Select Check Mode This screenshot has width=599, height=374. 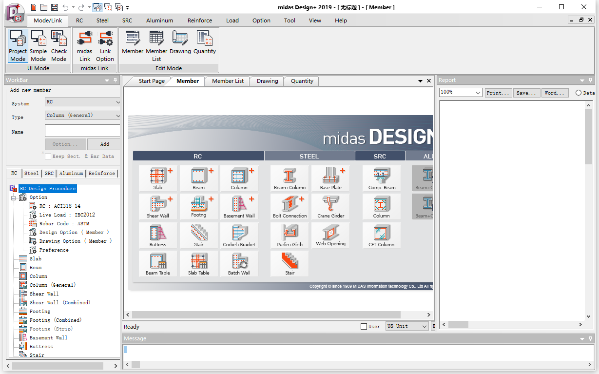click(x=59, y=46)
